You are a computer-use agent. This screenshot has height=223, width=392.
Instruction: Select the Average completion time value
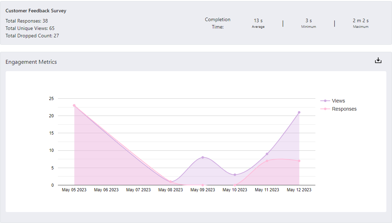tap(258, 21)
